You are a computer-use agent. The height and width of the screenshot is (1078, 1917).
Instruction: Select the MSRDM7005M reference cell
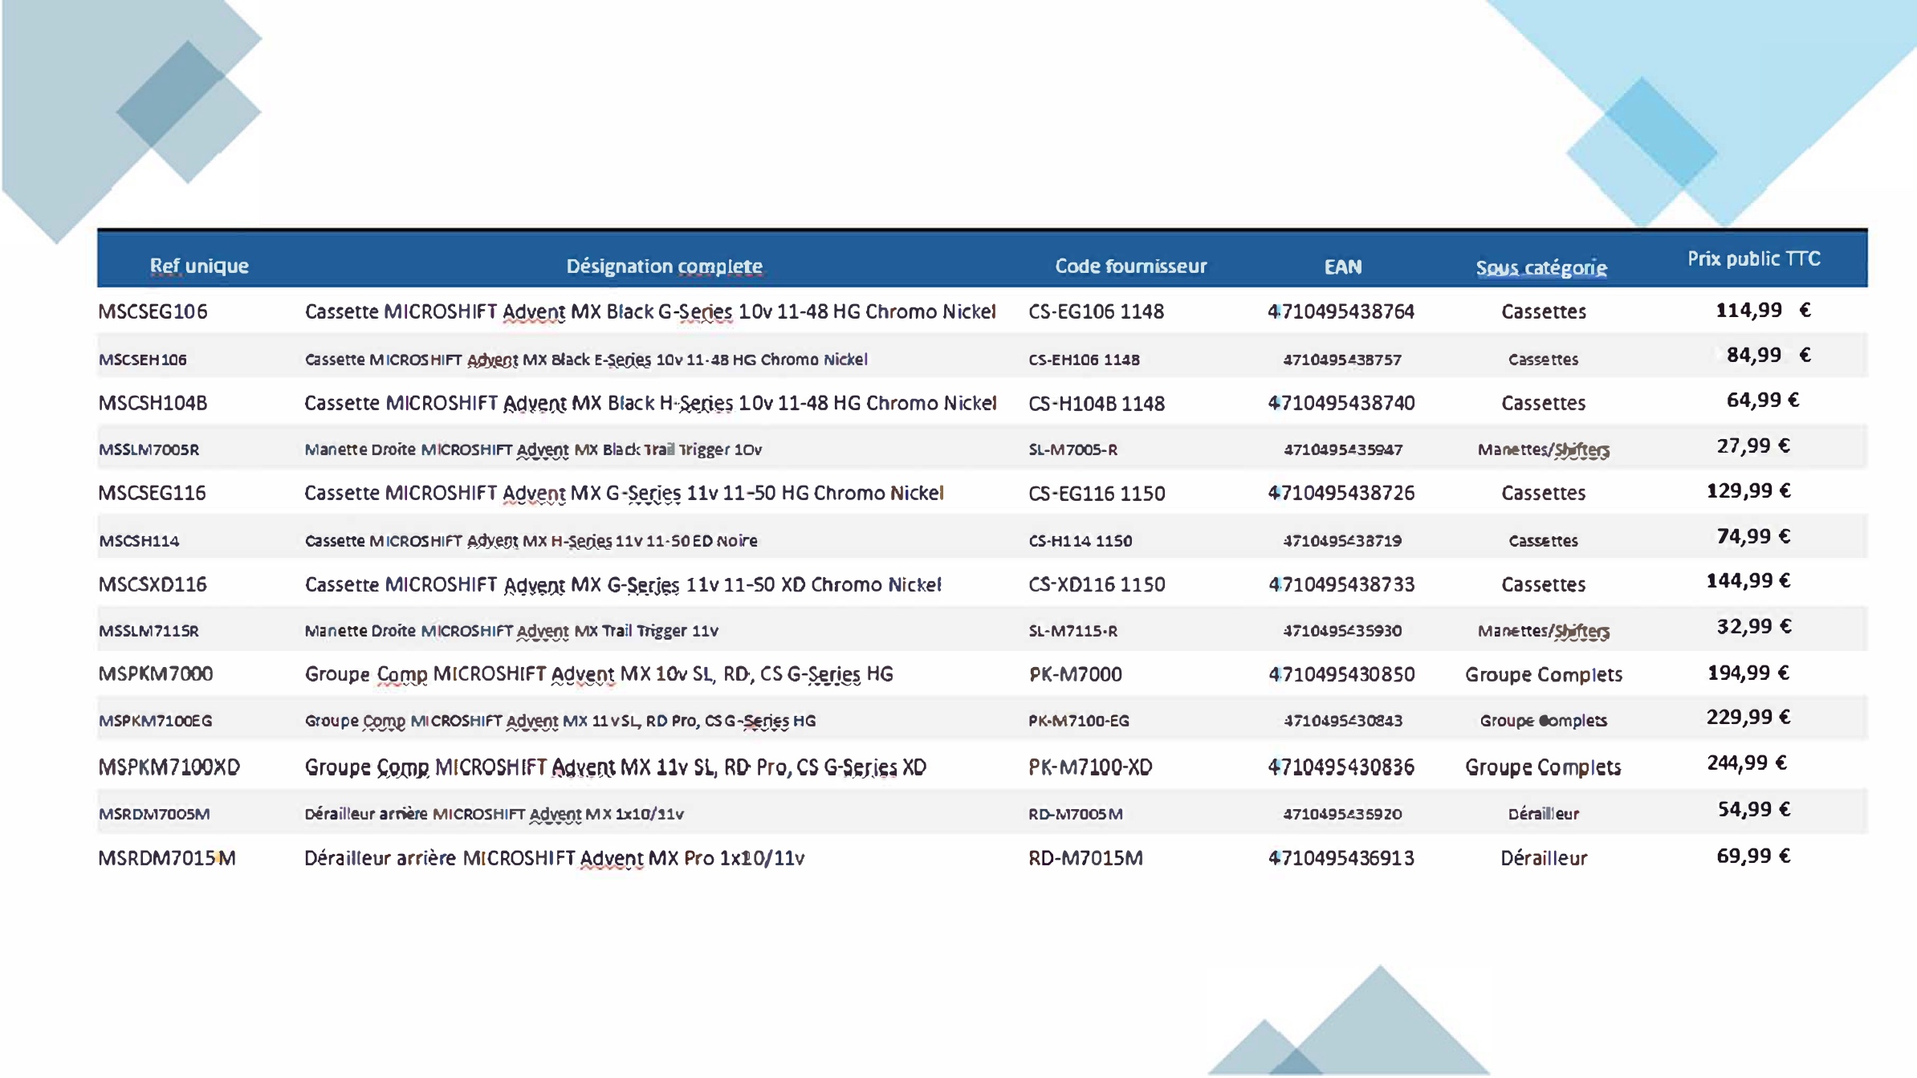click(154, 814)
